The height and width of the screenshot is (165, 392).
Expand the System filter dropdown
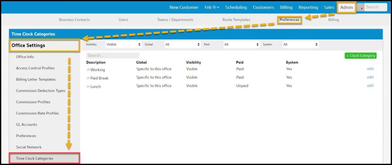point(300,44)
